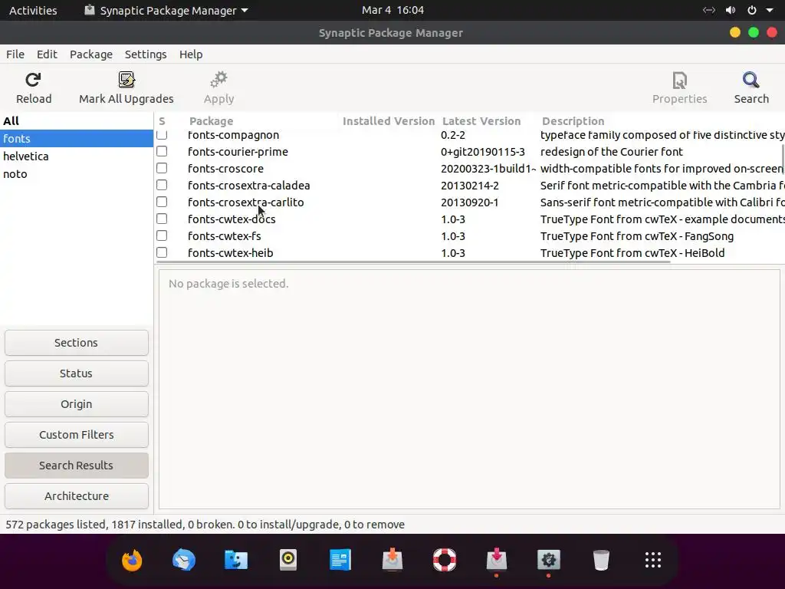Click the Apply gears icon
785x589 pixels.
218,80
